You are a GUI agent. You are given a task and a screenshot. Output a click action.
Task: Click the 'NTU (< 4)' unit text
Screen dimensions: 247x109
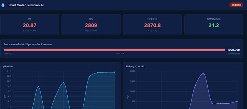click(153, 31)
